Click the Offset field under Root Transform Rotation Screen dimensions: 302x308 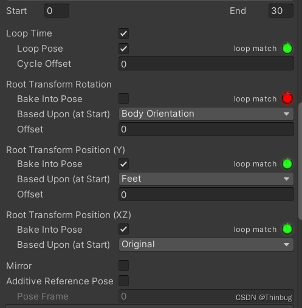click(206, 129)
